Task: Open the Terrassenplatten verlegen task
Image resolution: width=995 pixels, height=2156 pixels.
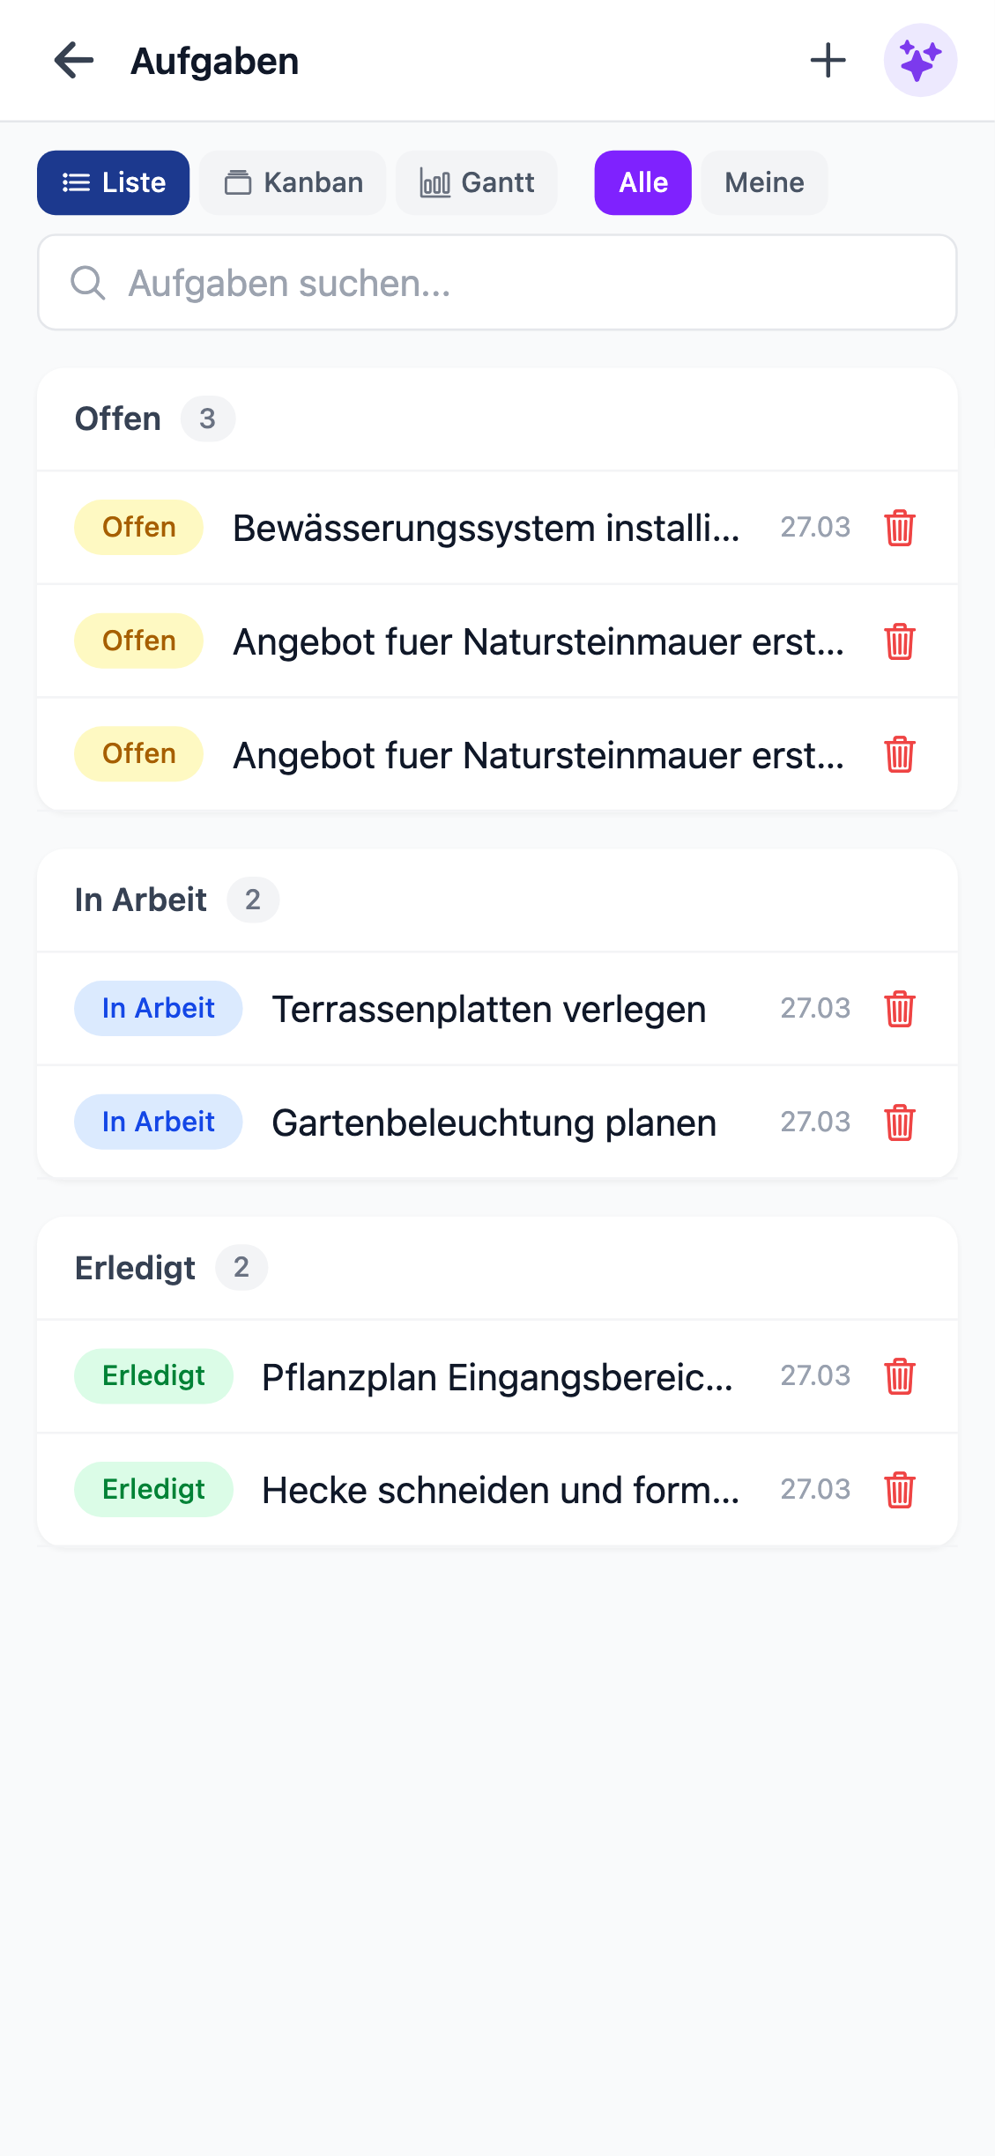Action: [489, 1010]
